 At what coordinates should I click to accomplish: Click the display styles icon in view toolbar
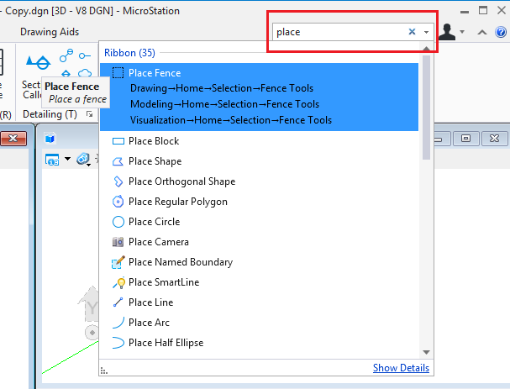coord(83,160)
